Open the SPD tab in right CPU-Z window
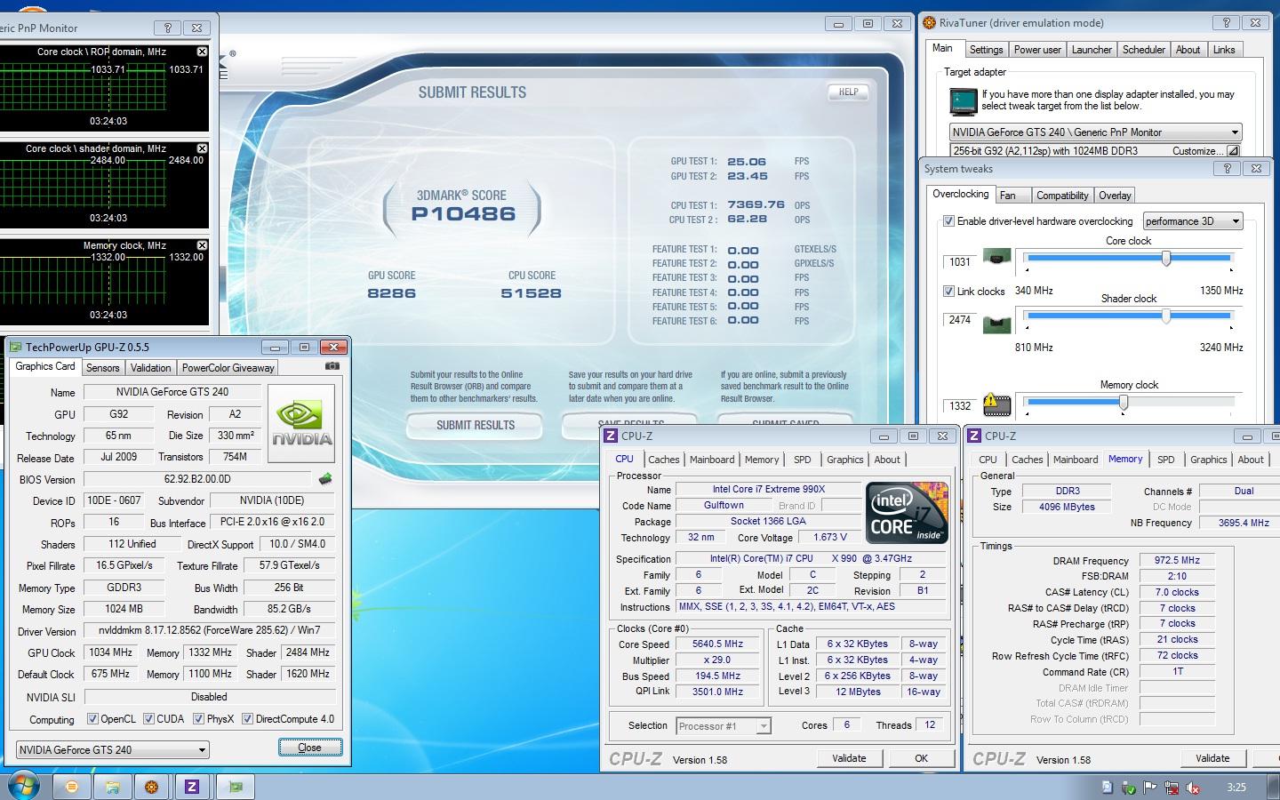The width and height of the screenshot is (1280, 800). click(1165, 460)
